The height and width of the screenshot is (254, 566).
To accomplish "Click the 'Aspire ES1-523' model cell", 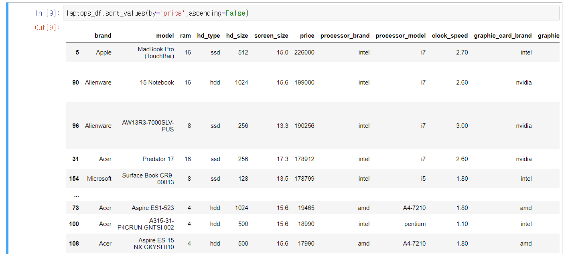I will click(x=153, y=208).
